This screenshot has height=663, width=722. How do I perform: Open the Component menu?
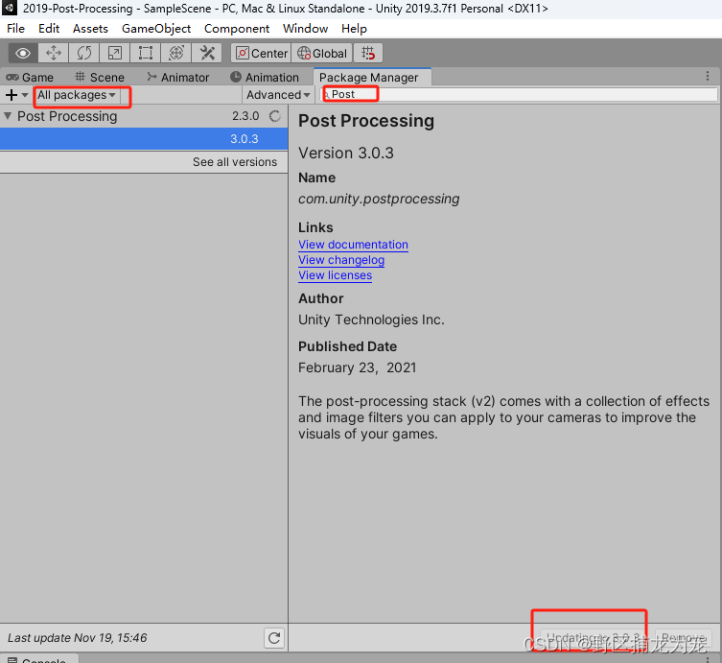(237, 29)
